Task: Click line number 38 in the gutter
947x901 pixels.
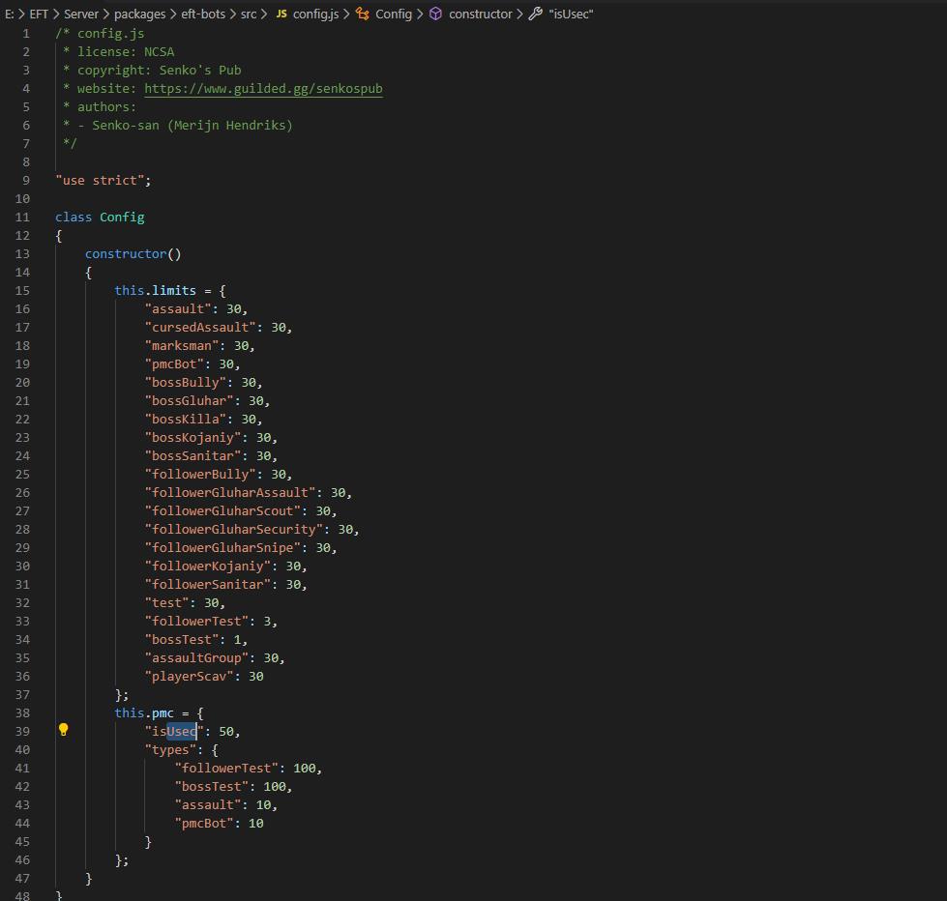Action: click(22, 712)
